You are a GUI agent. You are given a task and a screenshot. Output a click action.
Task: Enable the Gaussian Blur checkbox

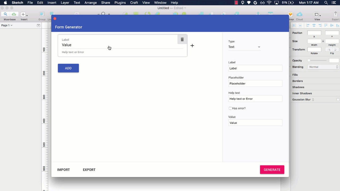click(x=338, y=99)
